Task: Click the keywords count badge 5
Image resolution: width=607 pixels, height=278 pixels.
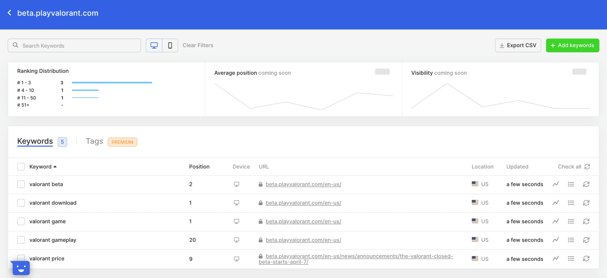Action: [x=62, y=142]
